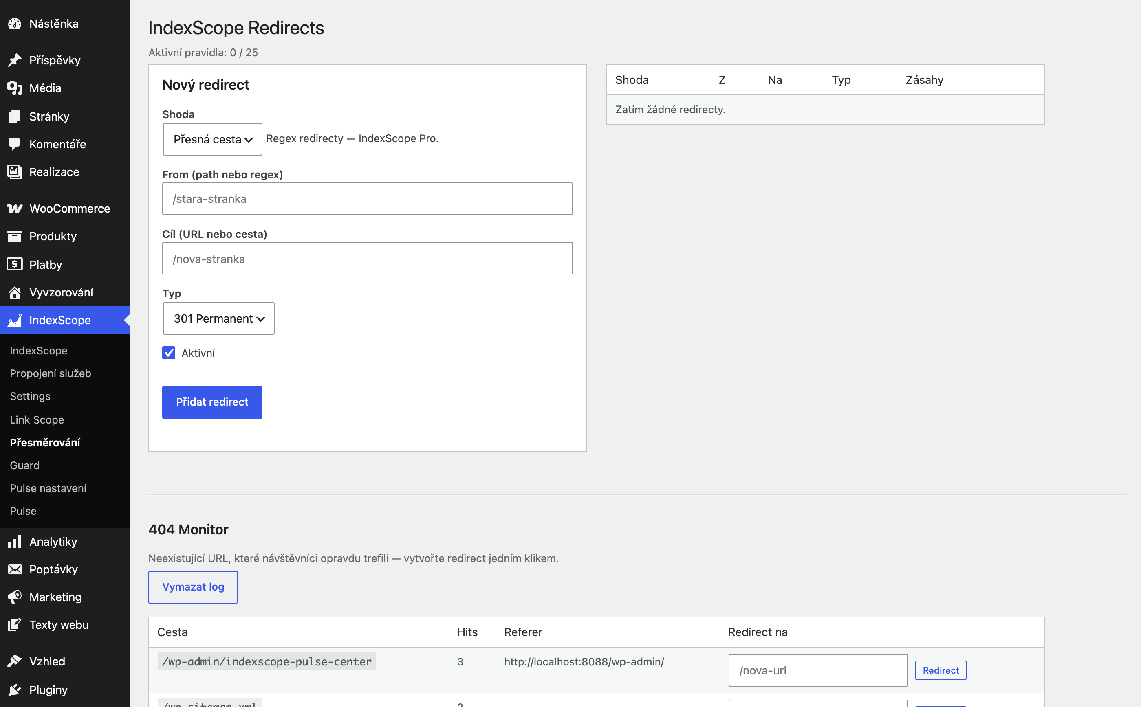Viewport: 1141px width, 707px height.
Task: Open the WooCommerce menu label
Action: [70, 209]
